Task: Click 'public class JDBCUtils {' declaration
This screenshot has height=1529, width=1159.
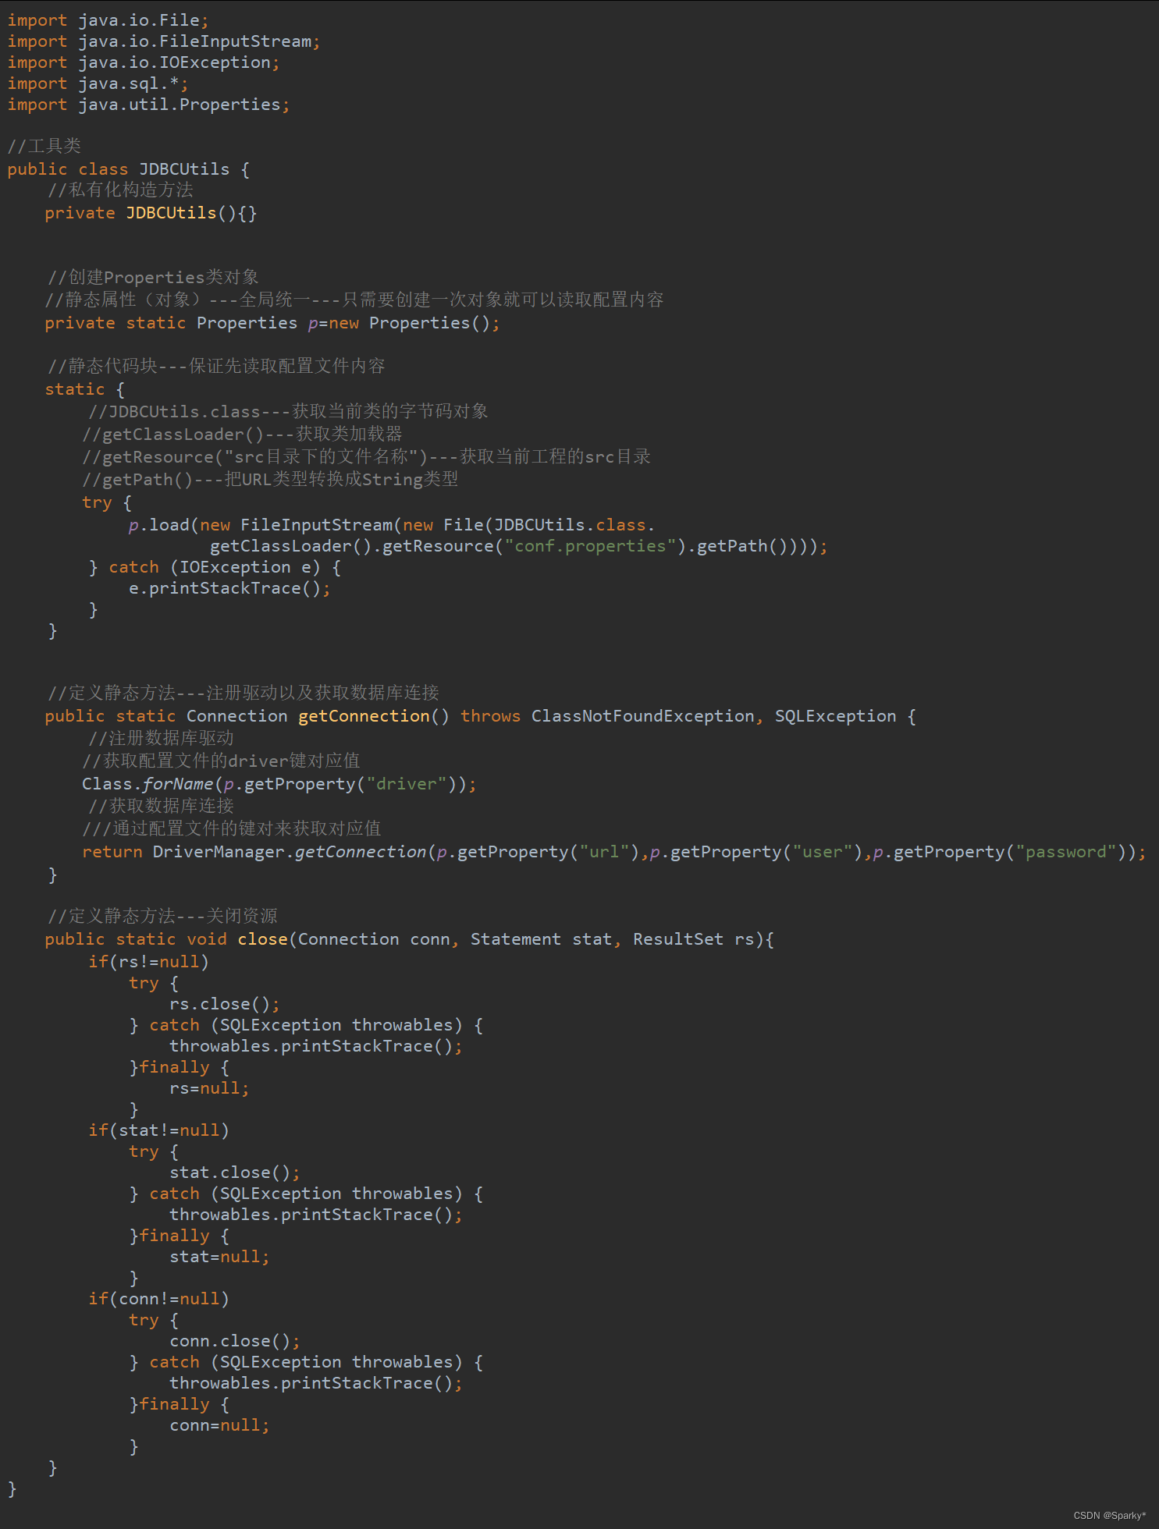Action: [x=129, y=169]
